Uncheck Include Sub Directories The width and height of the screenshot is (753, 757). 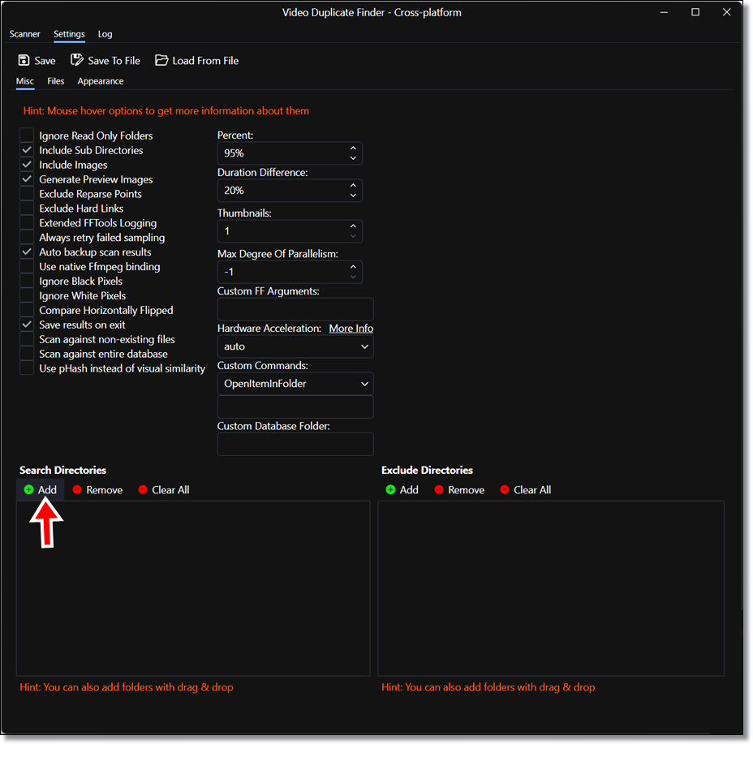click(27, 149)
